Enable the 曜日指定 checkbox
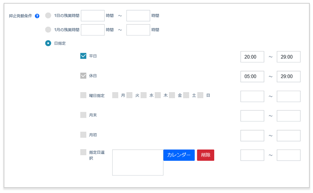The width and height of the screenshot is (313, 193). pyautogui.click(x=83, y=95)
